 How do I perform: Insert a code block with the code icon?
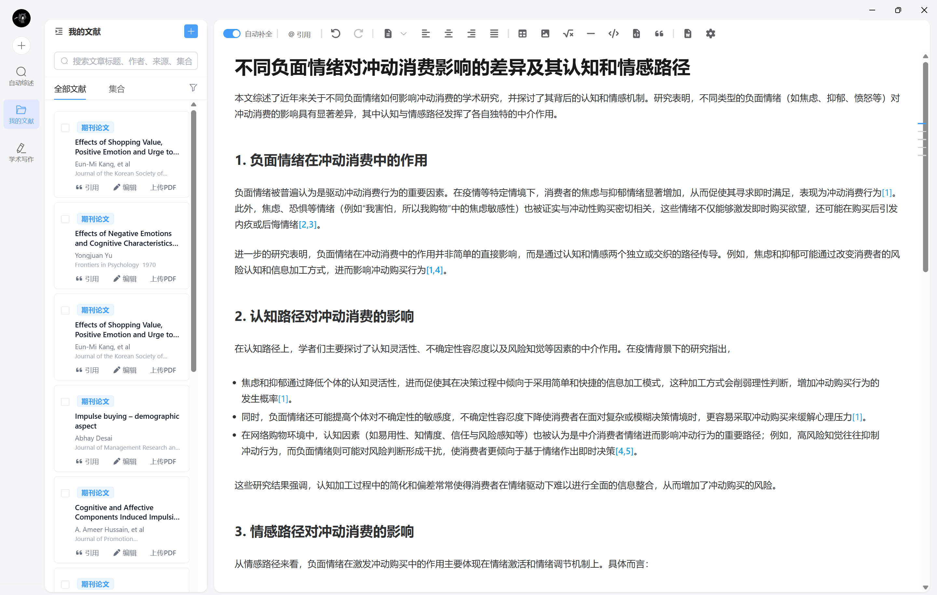point(613,34)
